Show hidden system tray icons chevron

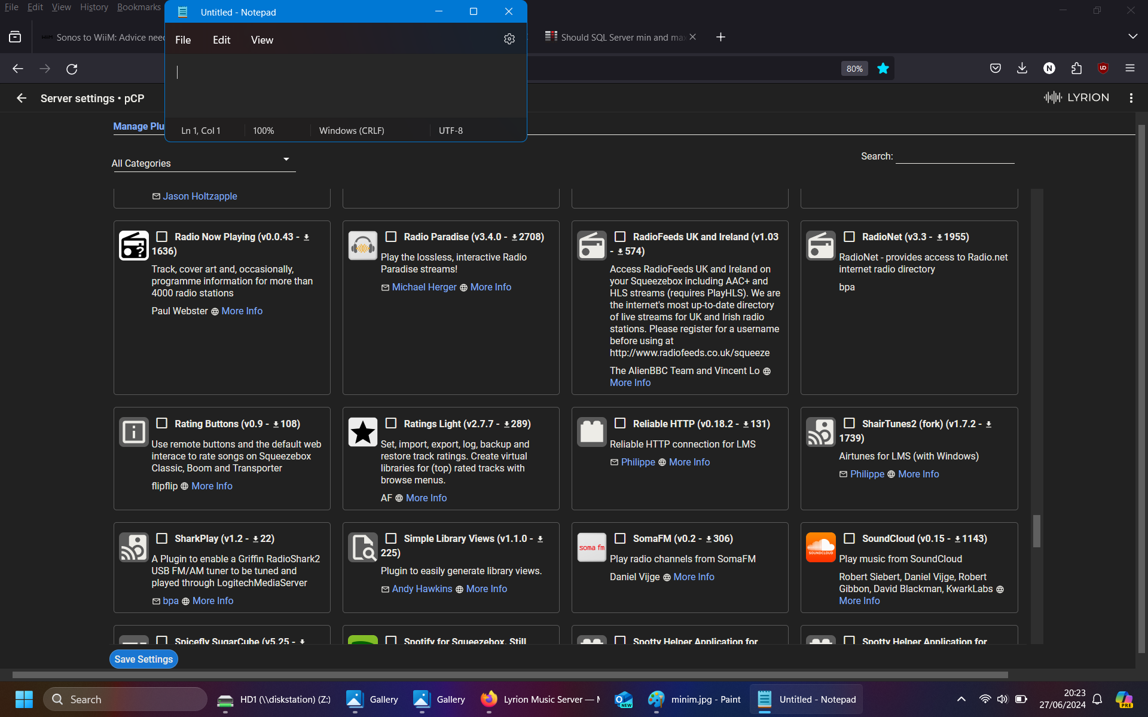(961, 699)
